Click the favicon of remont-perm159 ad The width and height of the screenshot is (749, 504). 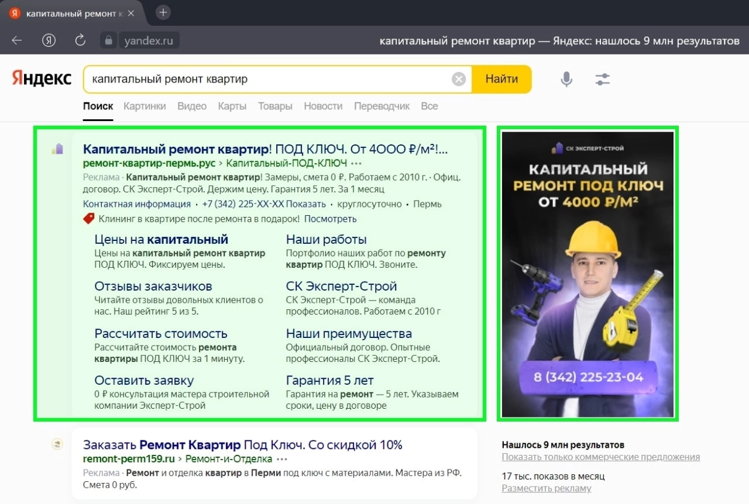pos(57,444)
